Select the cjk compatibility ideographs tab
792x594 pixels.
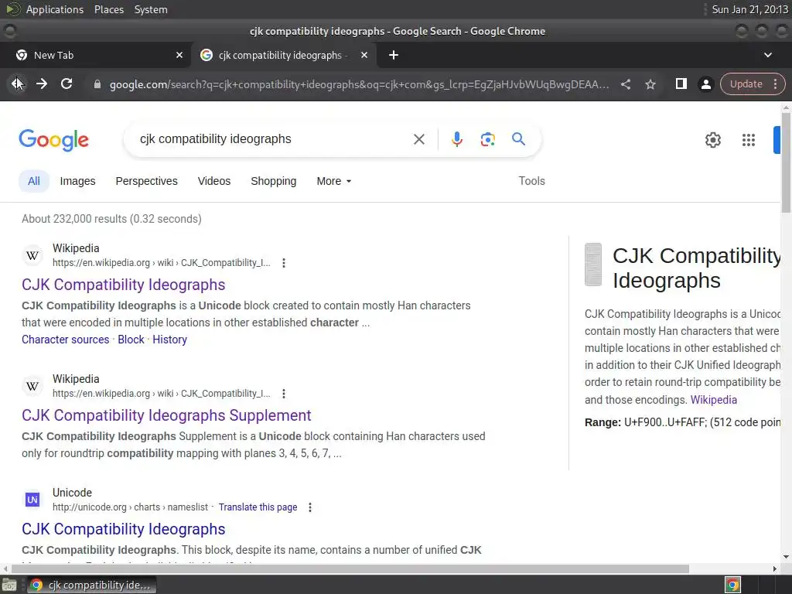pos(283,55)
